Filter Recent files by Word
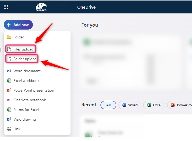The height and width of the screenshot is (141, 192). coord(130,105)
